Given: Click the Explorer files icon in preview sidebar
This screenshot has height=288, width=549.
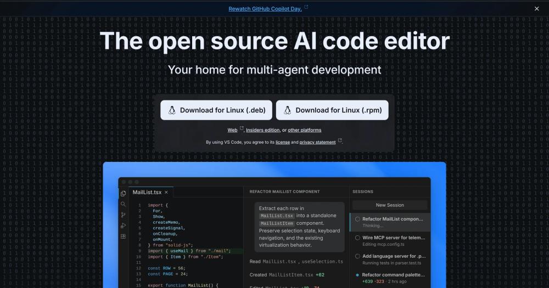Looking at the screenshot, I should point(123,194).
